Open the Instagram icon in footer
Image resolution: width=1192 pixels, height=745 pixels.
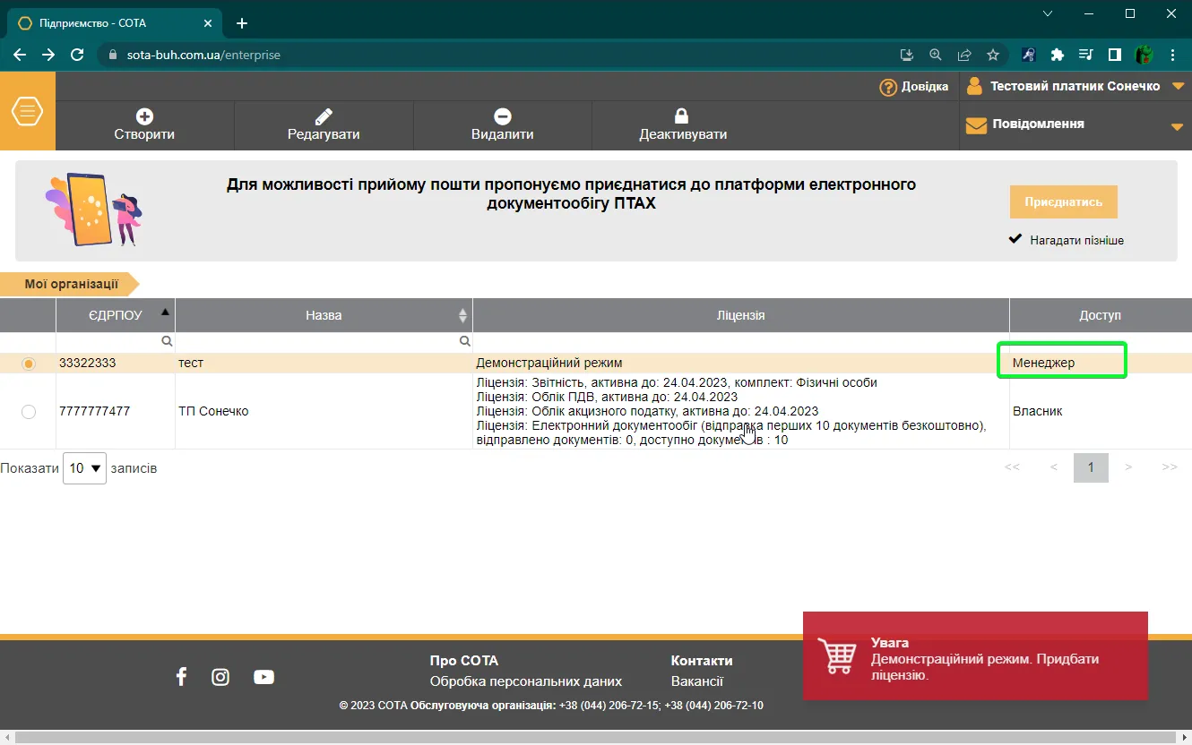click(x=220, y=677)
